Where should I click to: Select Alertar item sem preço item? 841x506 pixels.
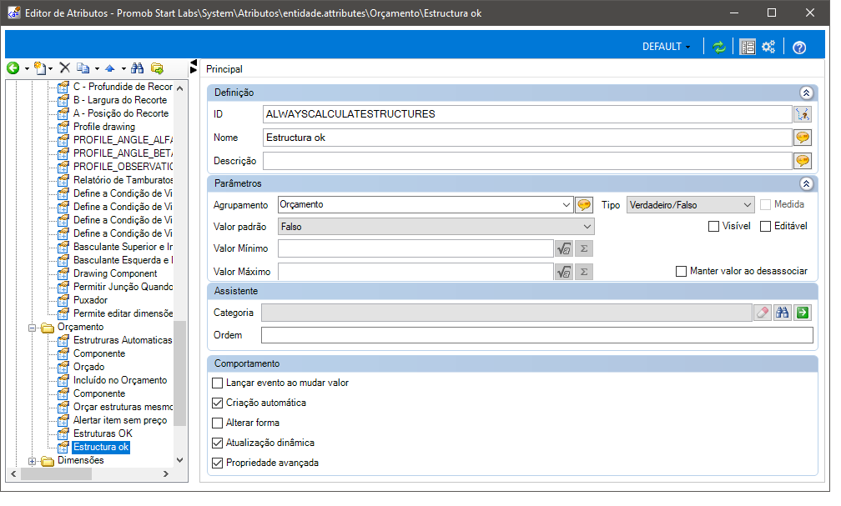pyautogui.click(x=120, y=420)
